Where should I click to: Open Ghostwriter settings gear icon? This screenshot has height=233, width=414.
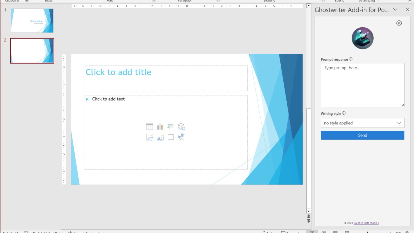tap(399, 23)
